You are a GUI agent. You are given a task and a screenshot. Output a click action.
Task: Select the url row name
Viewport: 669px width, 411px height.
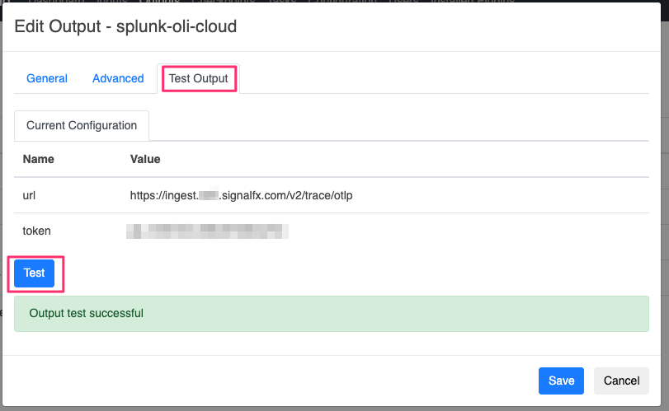30,195
